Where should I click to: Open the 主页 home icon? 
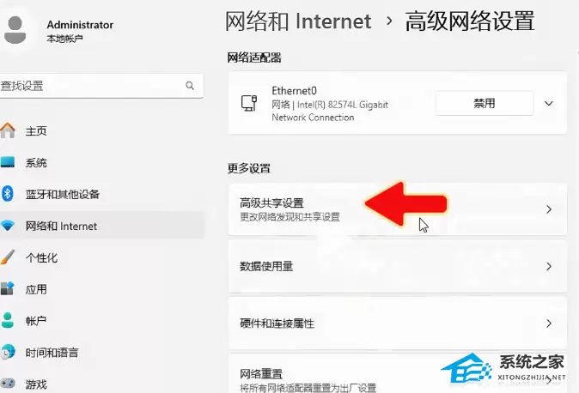(x=8, y=130)
